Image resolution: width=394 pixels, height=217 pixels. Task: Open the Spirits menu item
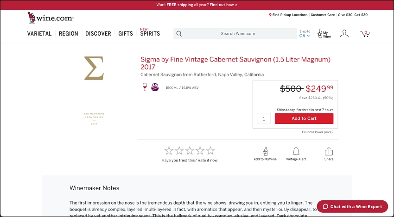[150, 33]
